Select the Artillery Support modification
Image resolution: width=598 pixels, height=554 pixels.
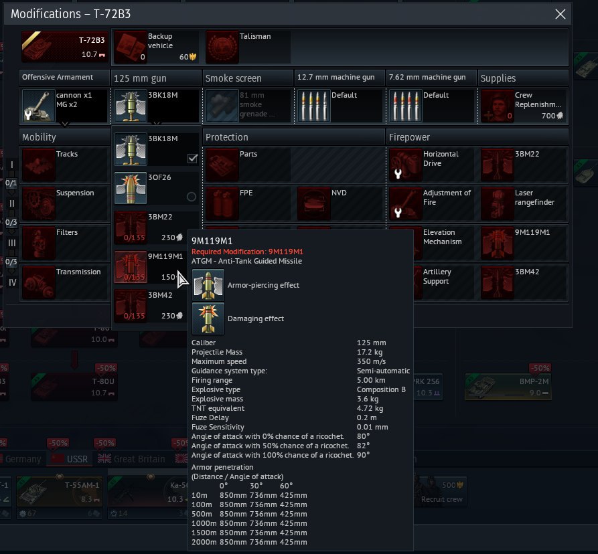point(444,282)
